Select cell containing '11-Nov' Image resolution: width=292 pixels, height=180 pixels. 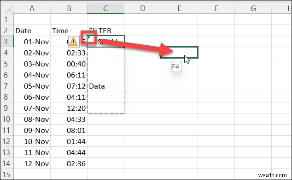[32, 152]
